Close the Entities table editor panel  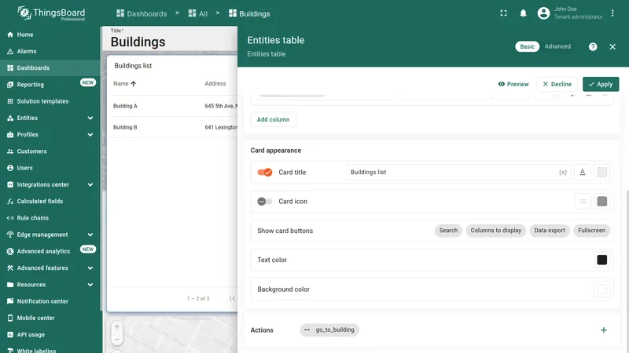(612, 47)
